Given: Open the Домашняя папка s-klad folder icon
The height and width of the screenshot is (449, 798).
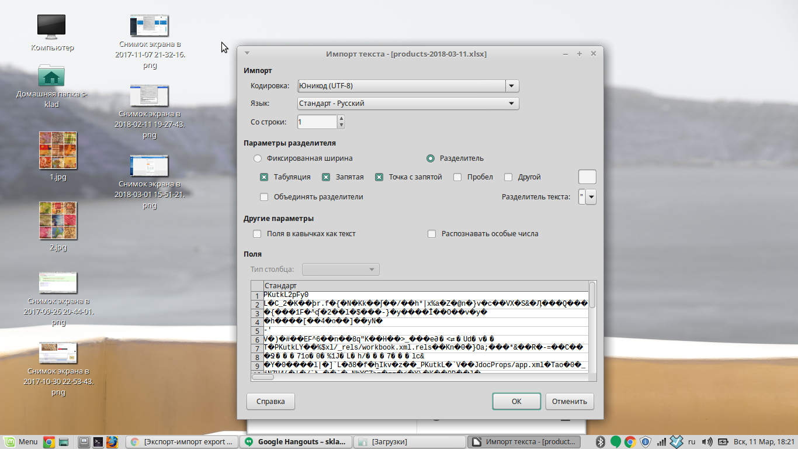Looking at the screenshot, I should pyautogui.click(x=52, y=76).
